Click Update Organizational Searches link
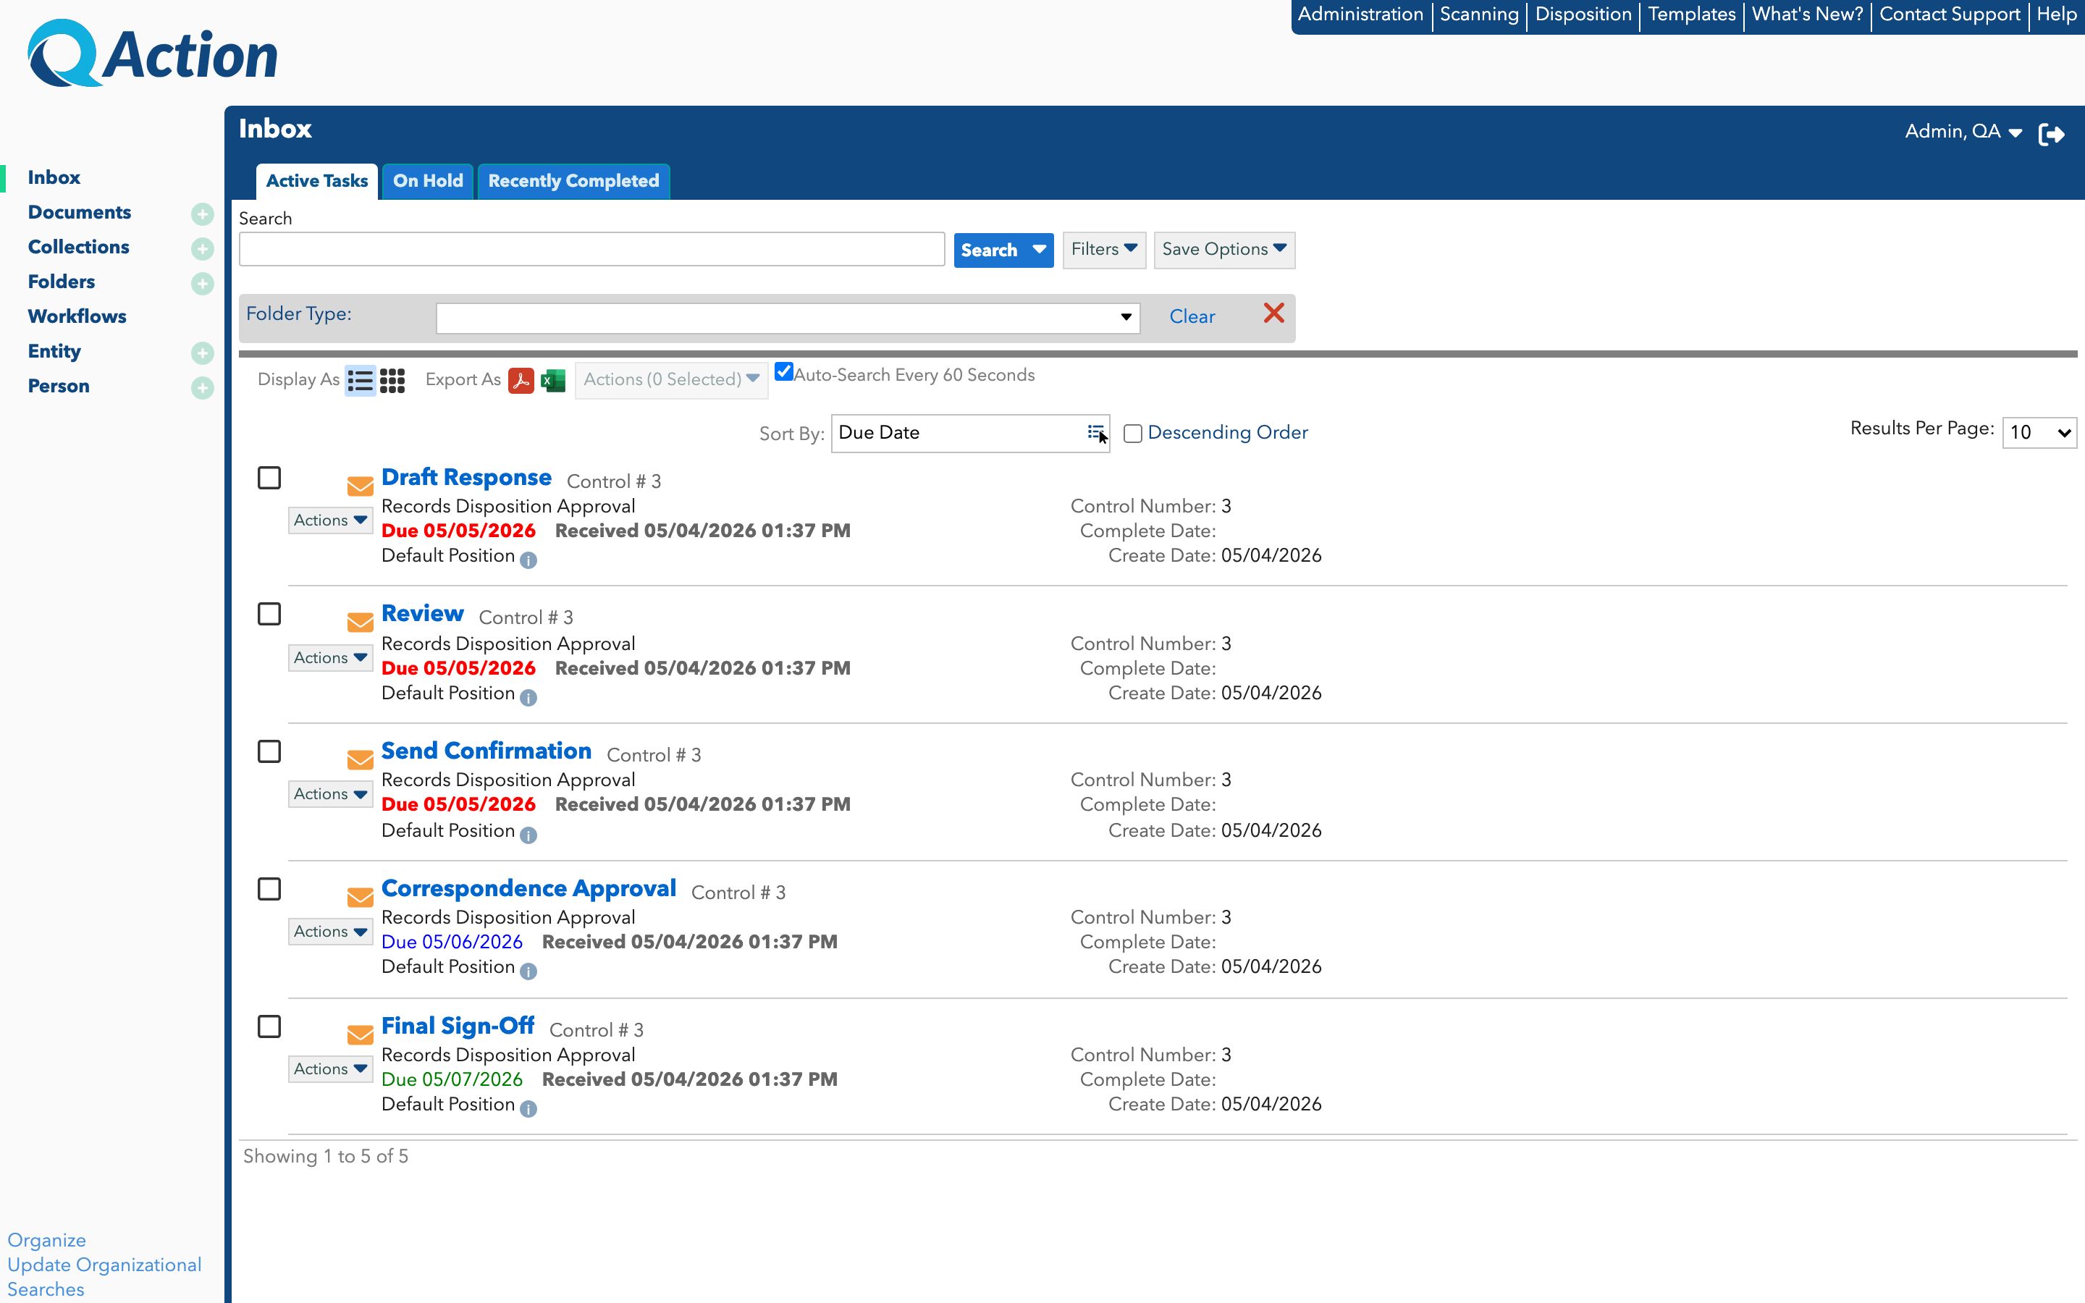 click(x=104, y=1277)
